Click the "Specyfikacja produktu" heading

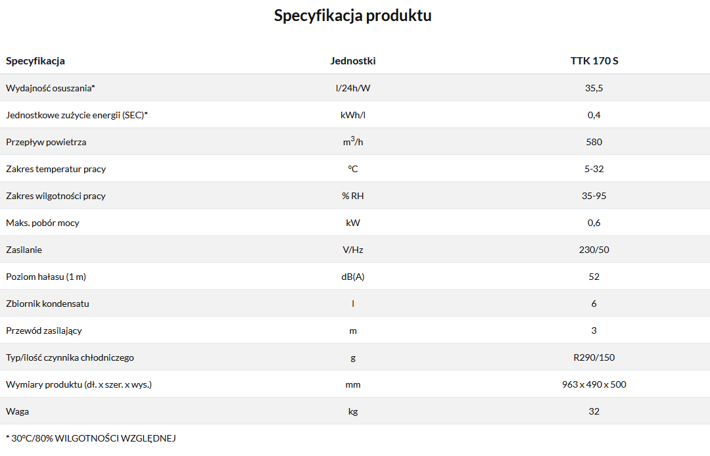point(353,16)
